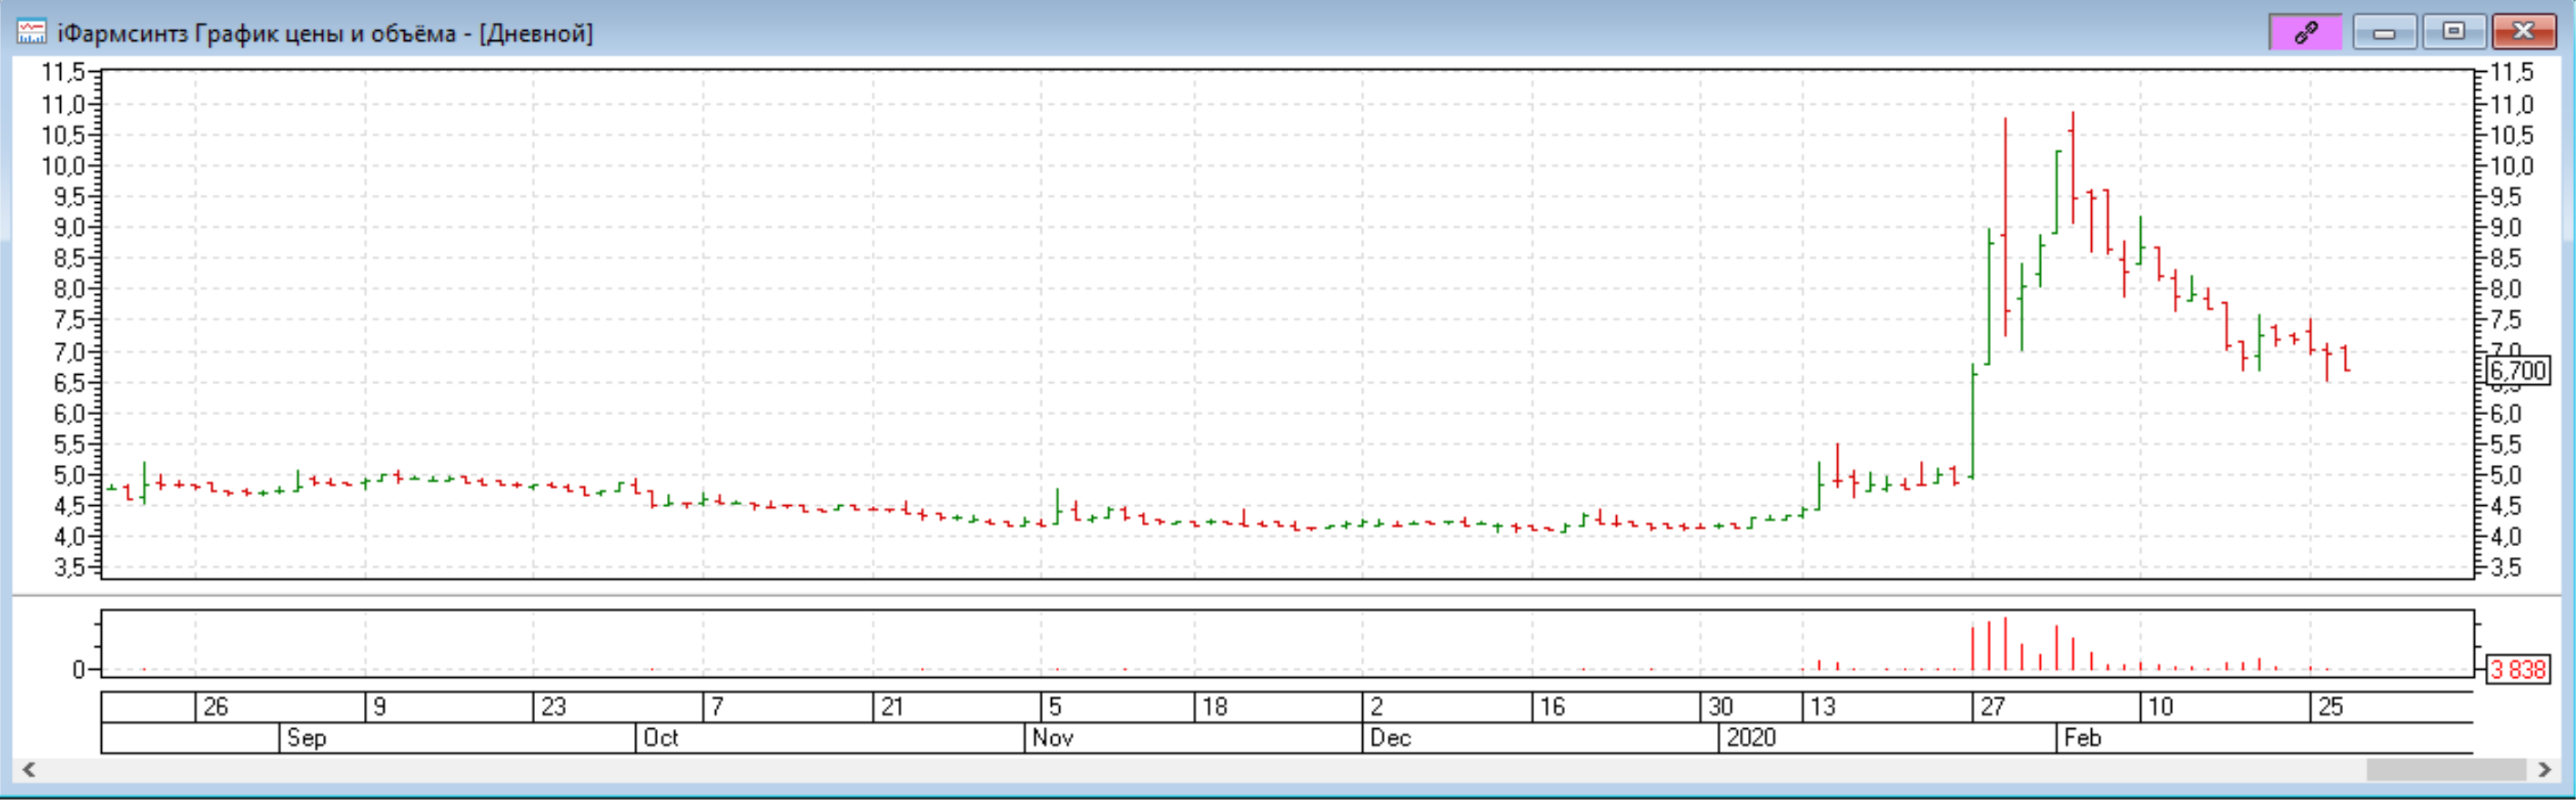The height and width of the screenshot is (800, 2576).
Task: Click the Sep month label on timeline
Action: (x=306, y=737)
